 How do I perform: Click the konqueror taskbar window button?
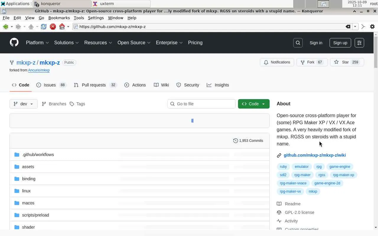63,4
